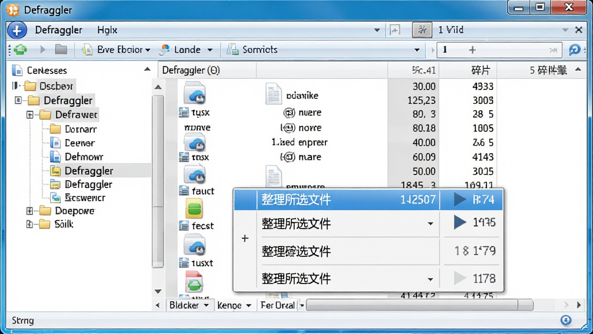593x334 pixels.
Task: Click the address field showing 1
Action: (499, 50)
